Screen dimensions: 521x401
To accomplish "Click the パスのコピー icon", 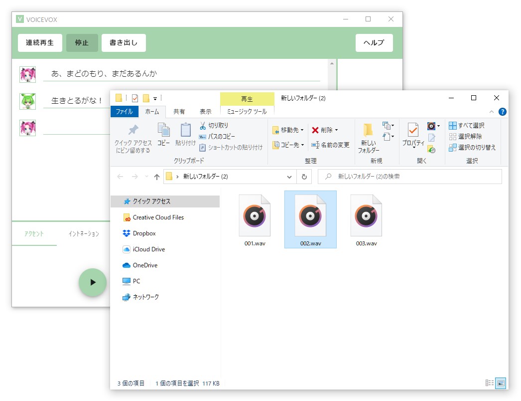I will point(203,136).
